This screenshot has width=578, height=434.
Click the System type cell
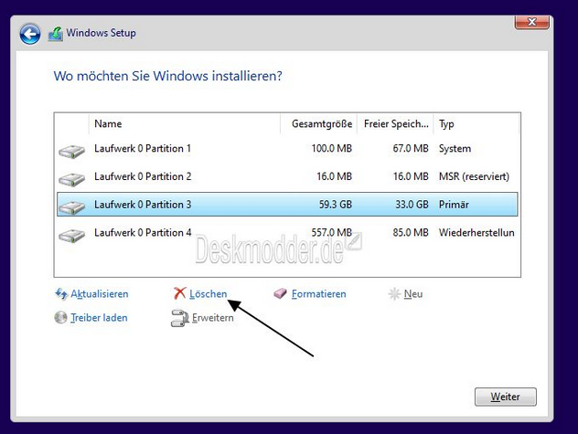[x=455, y=148]
